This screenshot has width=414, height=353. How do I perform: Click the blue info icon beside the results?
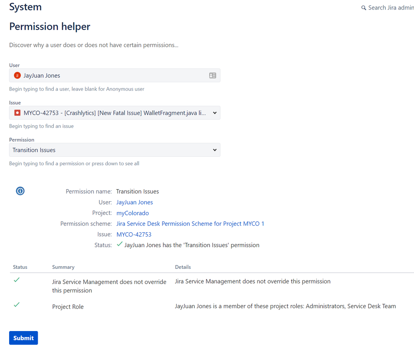pyautogui.click(x=20, y=191)
